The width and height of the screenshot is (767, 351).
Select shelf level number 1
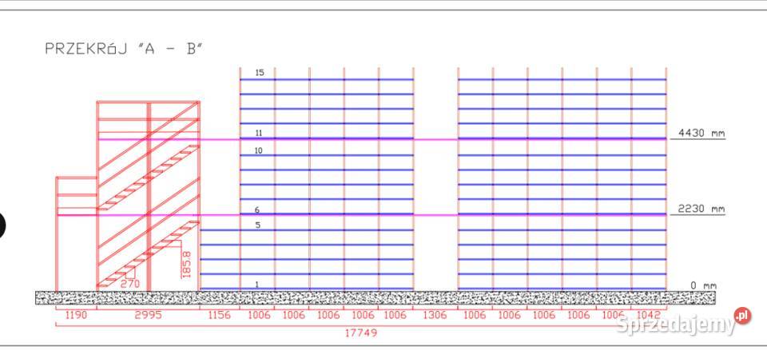pyautogui.click(x=257, y=285)
